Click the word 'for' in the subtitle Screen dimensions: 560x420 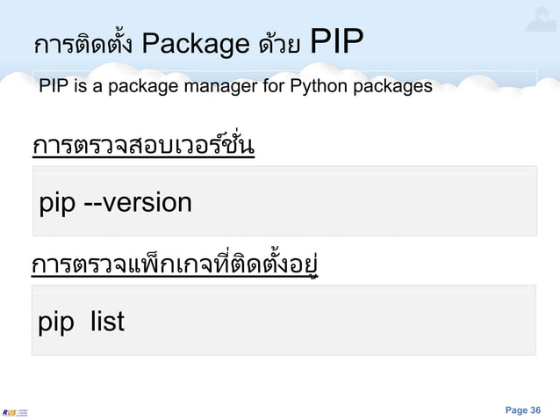click(x=274, y=86)
